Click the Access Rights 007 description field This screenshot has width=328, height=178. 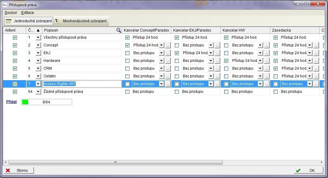82,84
